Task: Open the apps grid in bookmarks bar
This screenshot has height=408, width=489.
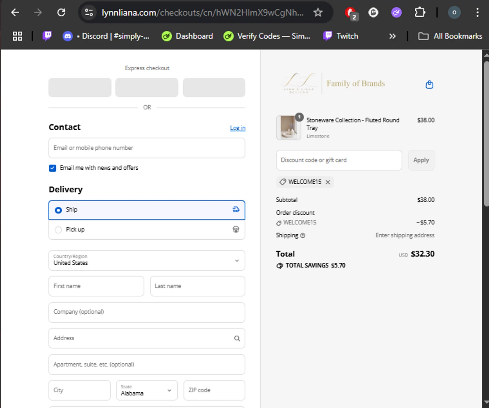Action: [x=18, y=36]
